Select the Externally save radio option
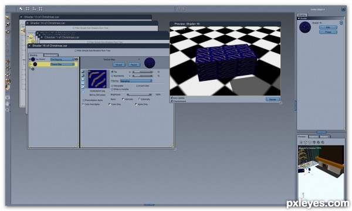Screen dimensions: 352x211 coord(139,99)
